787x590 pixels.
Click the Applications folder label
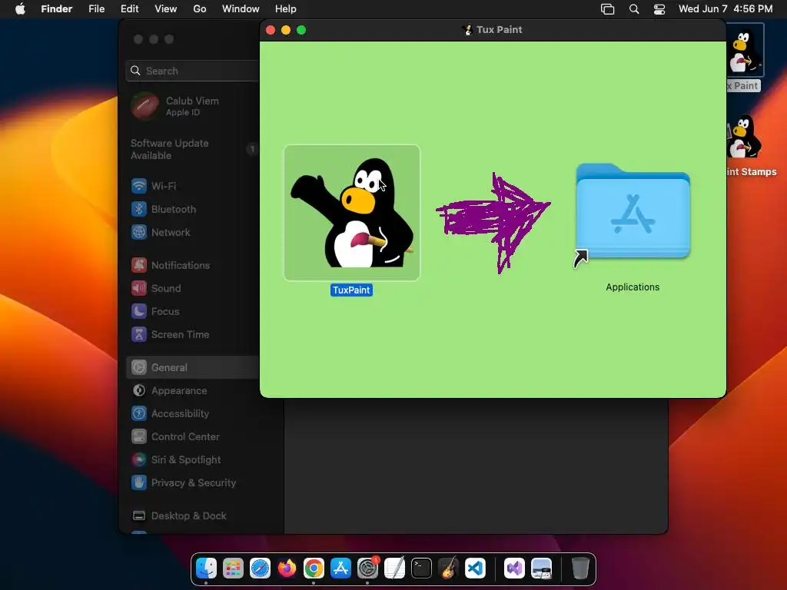click(x=633, y=287)
